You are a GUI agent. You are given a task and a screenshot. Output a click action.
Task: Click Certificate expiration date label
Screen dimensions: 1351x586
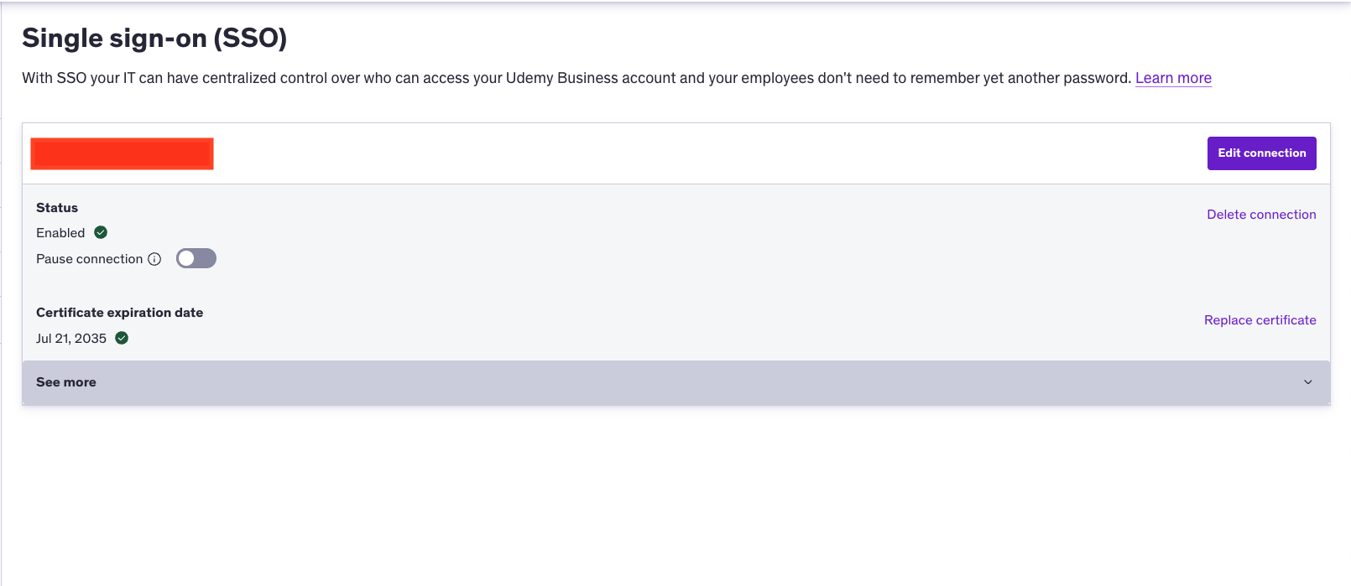(x=120, y=313)
